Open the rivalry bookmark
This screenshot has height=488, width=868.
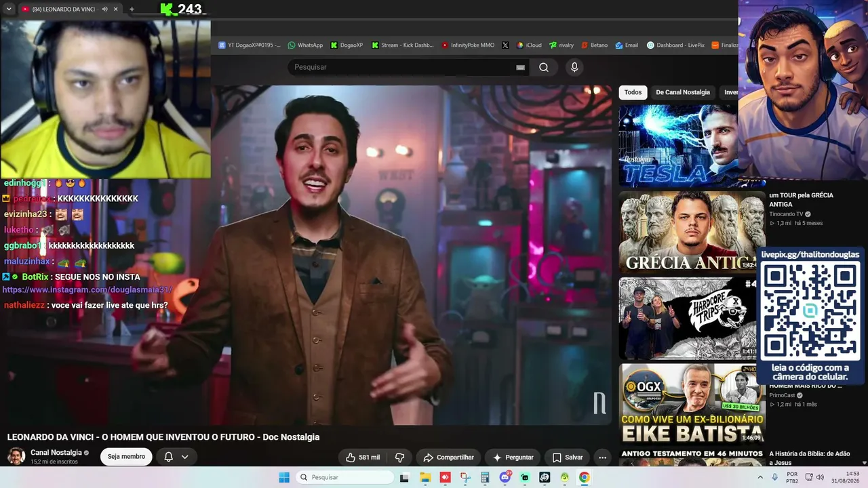point(561,45)
